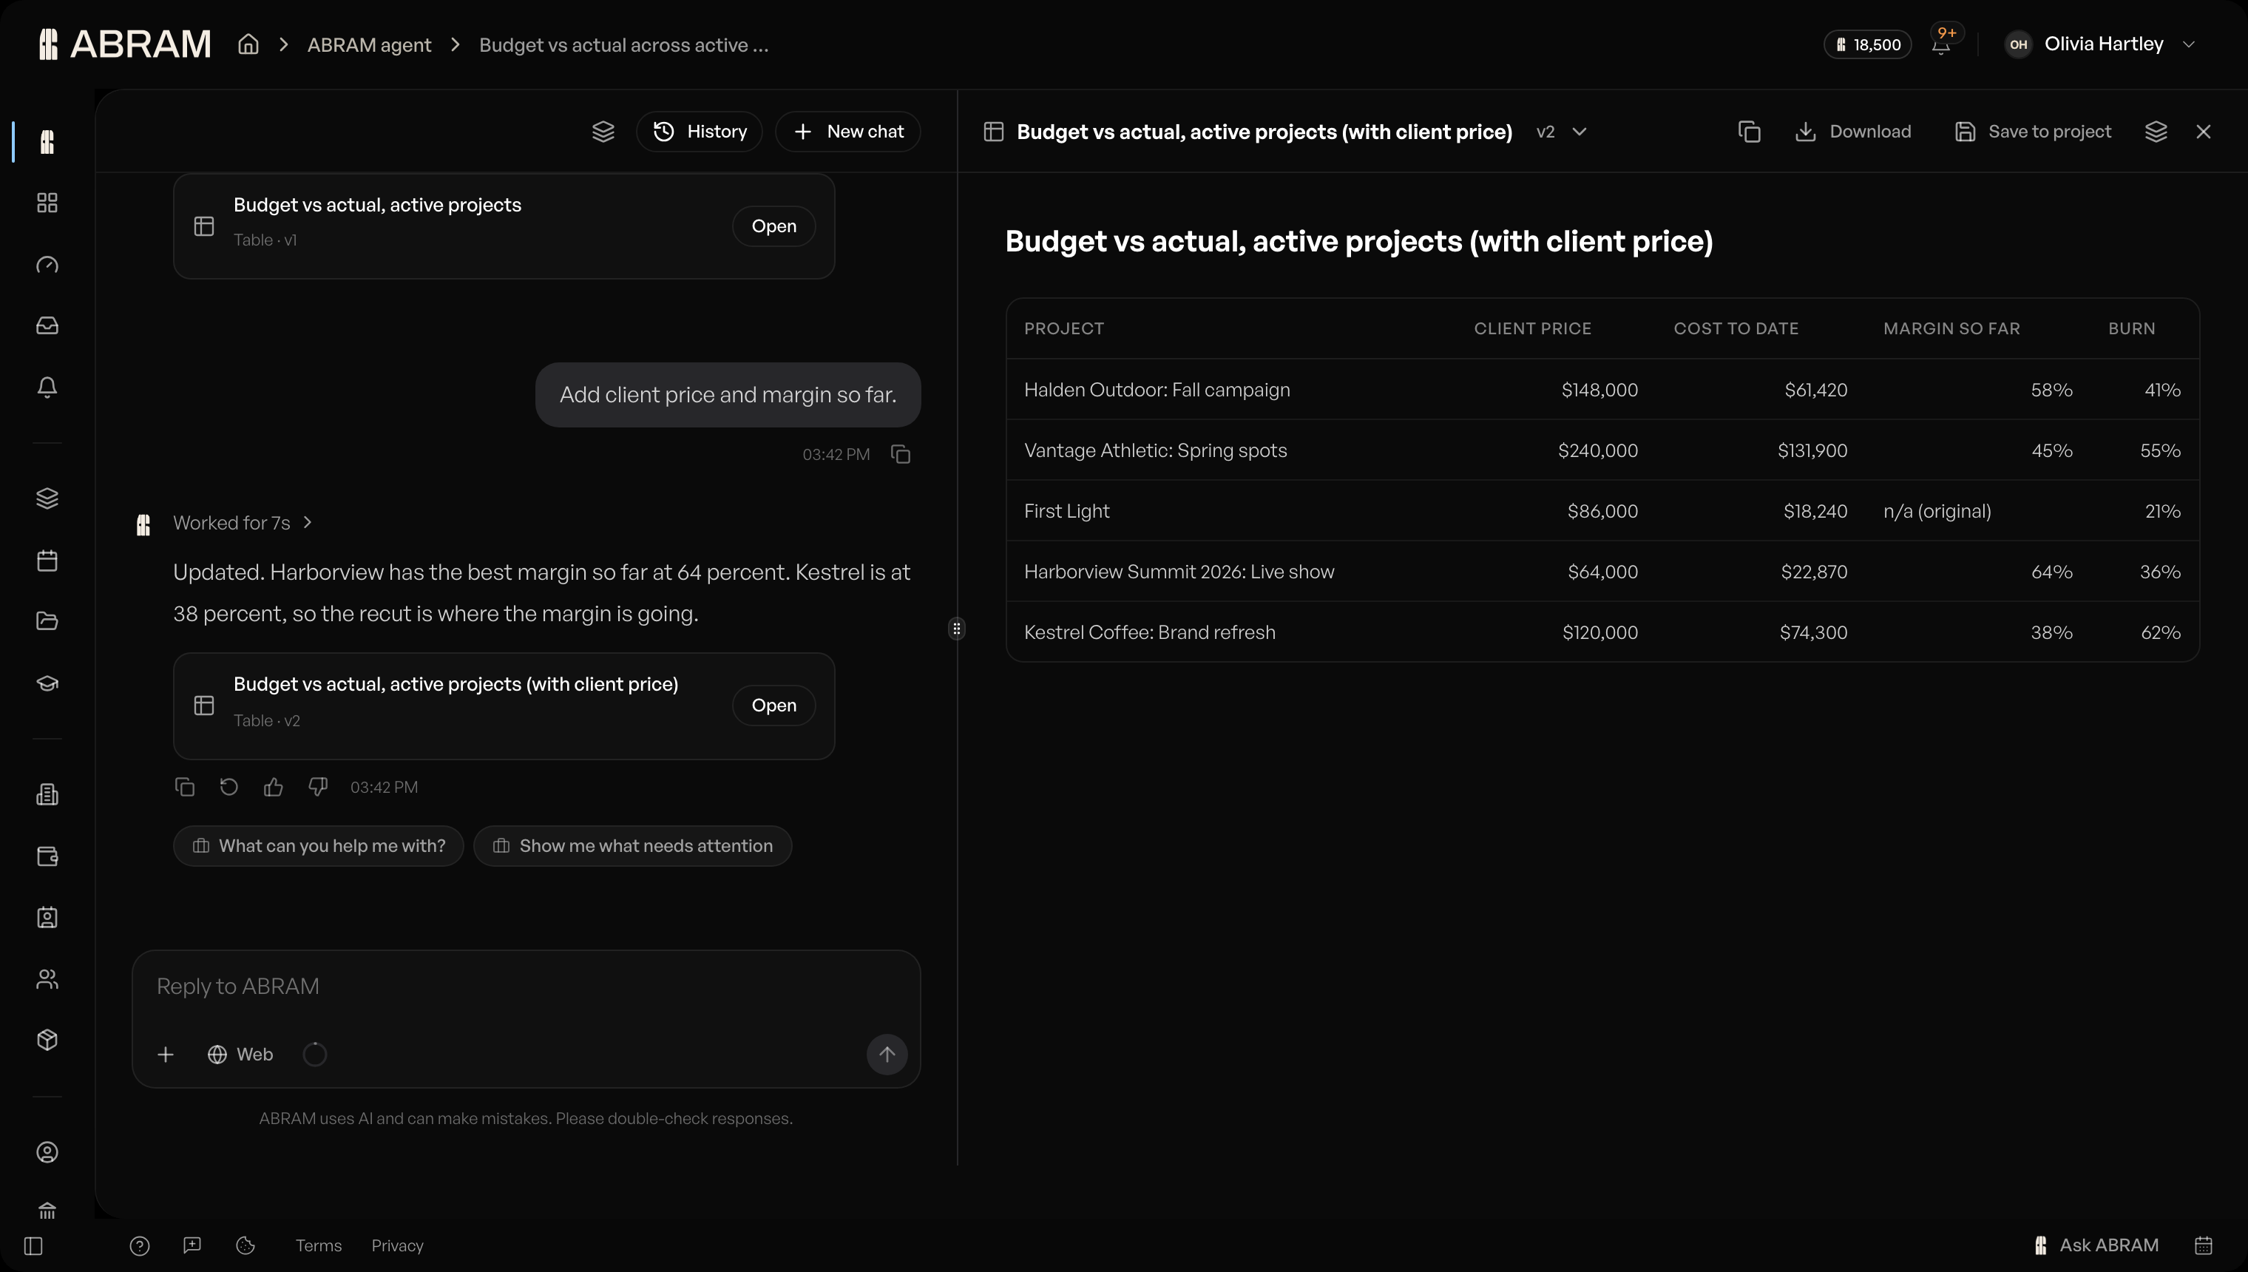
Task: Open the package box sidebar icon
Action: [x=47, y=1040]
